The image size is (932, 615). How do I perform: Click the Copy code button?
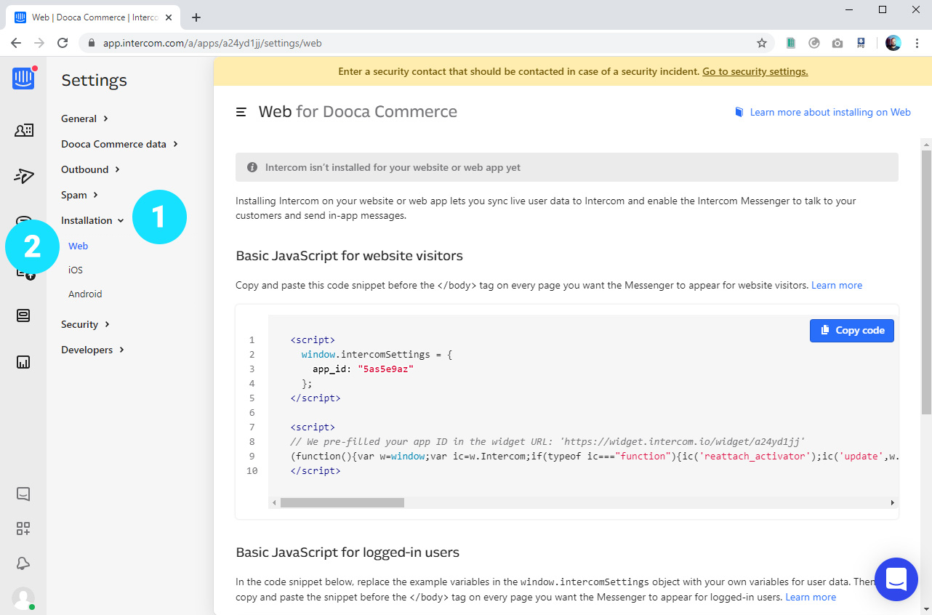click(852, 330)
